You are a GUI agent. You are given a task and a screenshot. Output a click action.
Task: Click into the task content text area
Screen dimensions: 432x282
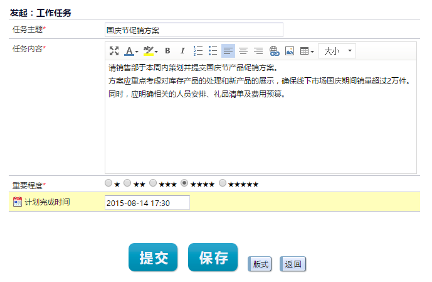(x=261, y=117)
